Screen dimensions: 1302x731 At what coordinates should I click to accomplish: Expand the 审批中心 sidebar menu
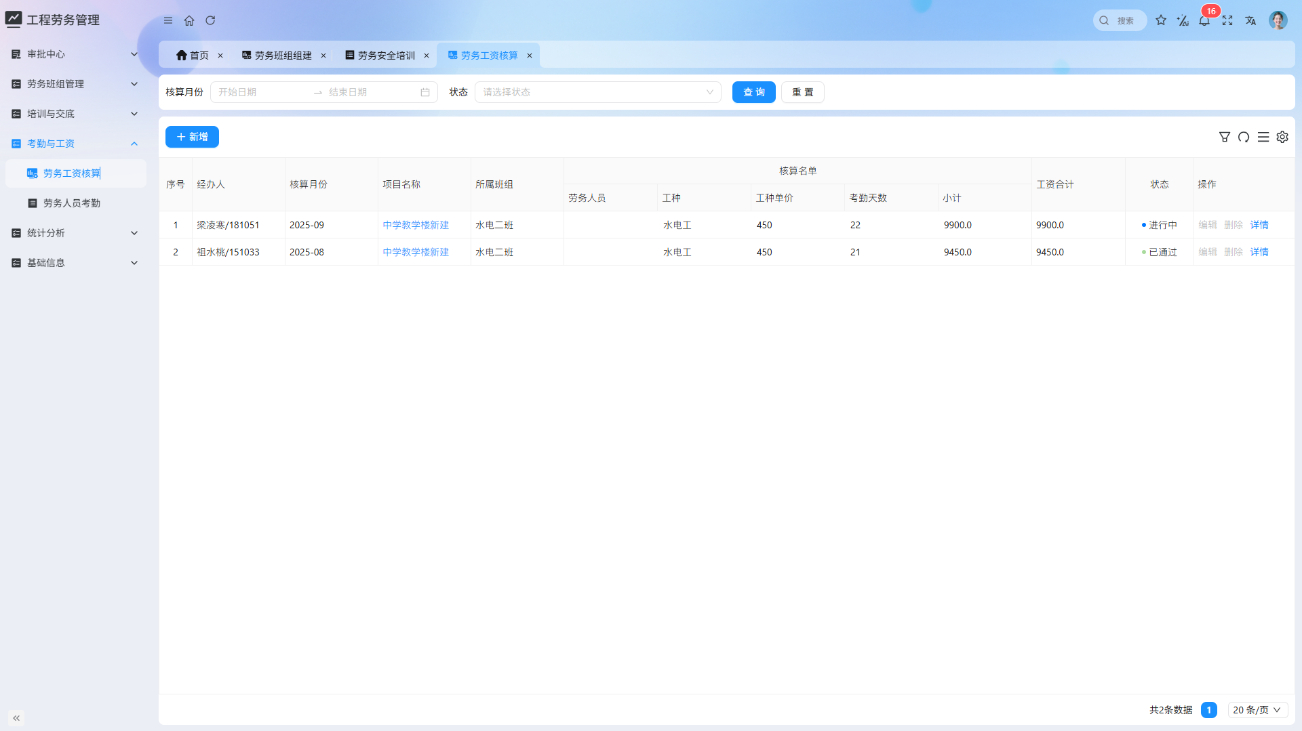pos(75,54)
